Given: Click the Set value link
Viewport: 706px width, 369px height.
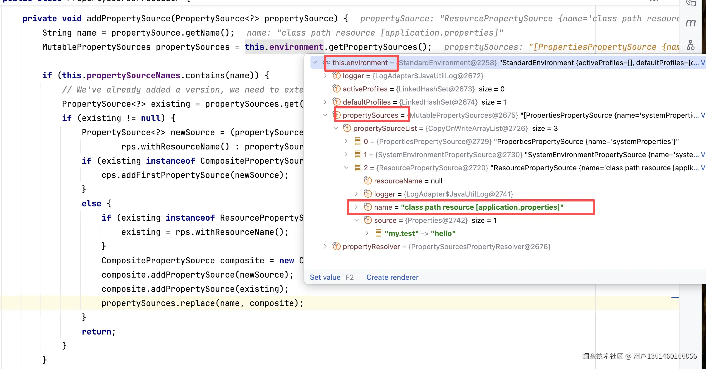Looking at the screenshot, I should pyautogui.click(x=325, y=277).
